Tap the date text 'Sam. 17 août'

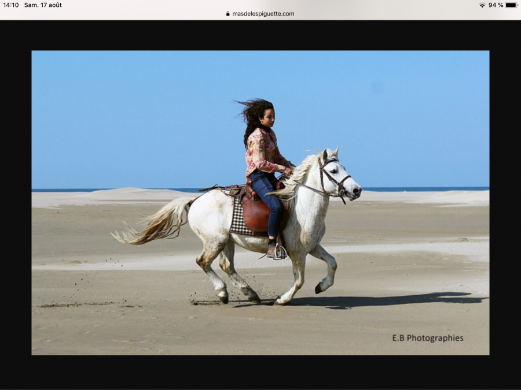(x=43, y=5)
